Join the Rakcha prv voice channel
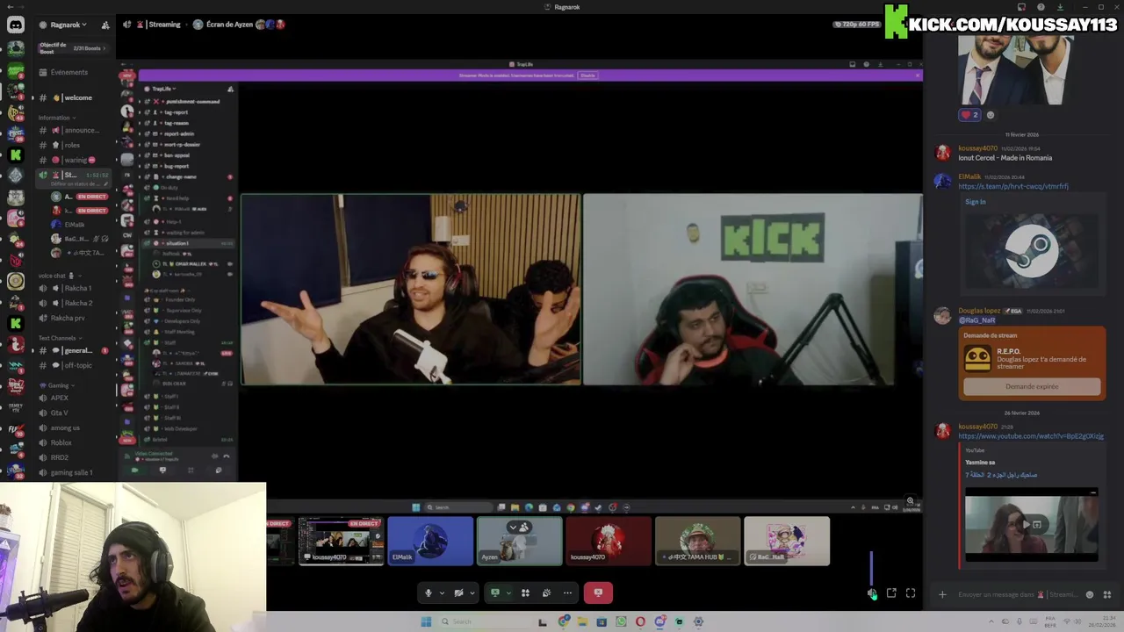Image resolution: width=1124 pixels, height=632 pixels. point(74,318)
